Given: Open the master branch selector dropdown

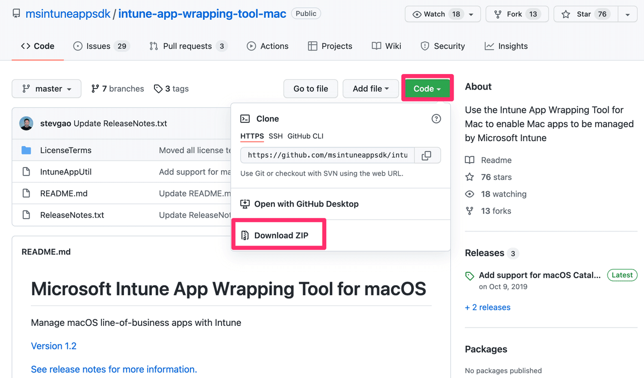Looking at the screenshot, I should click(x=47, y=89).
